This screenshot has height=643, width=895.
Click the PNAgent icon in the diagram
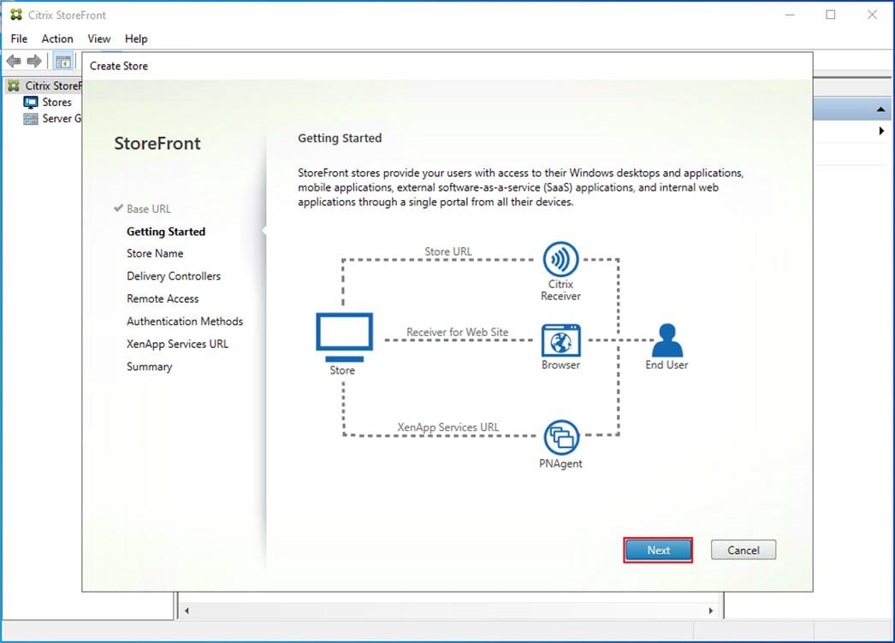560,435
